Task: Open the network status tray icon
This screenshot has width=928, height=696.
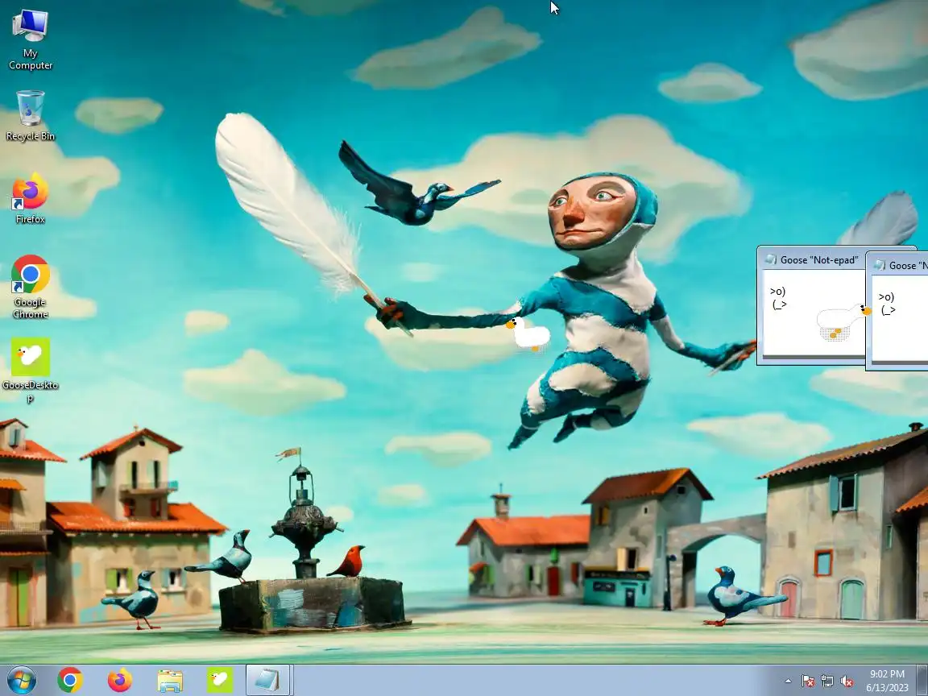Action: click(x=827, y=681)
